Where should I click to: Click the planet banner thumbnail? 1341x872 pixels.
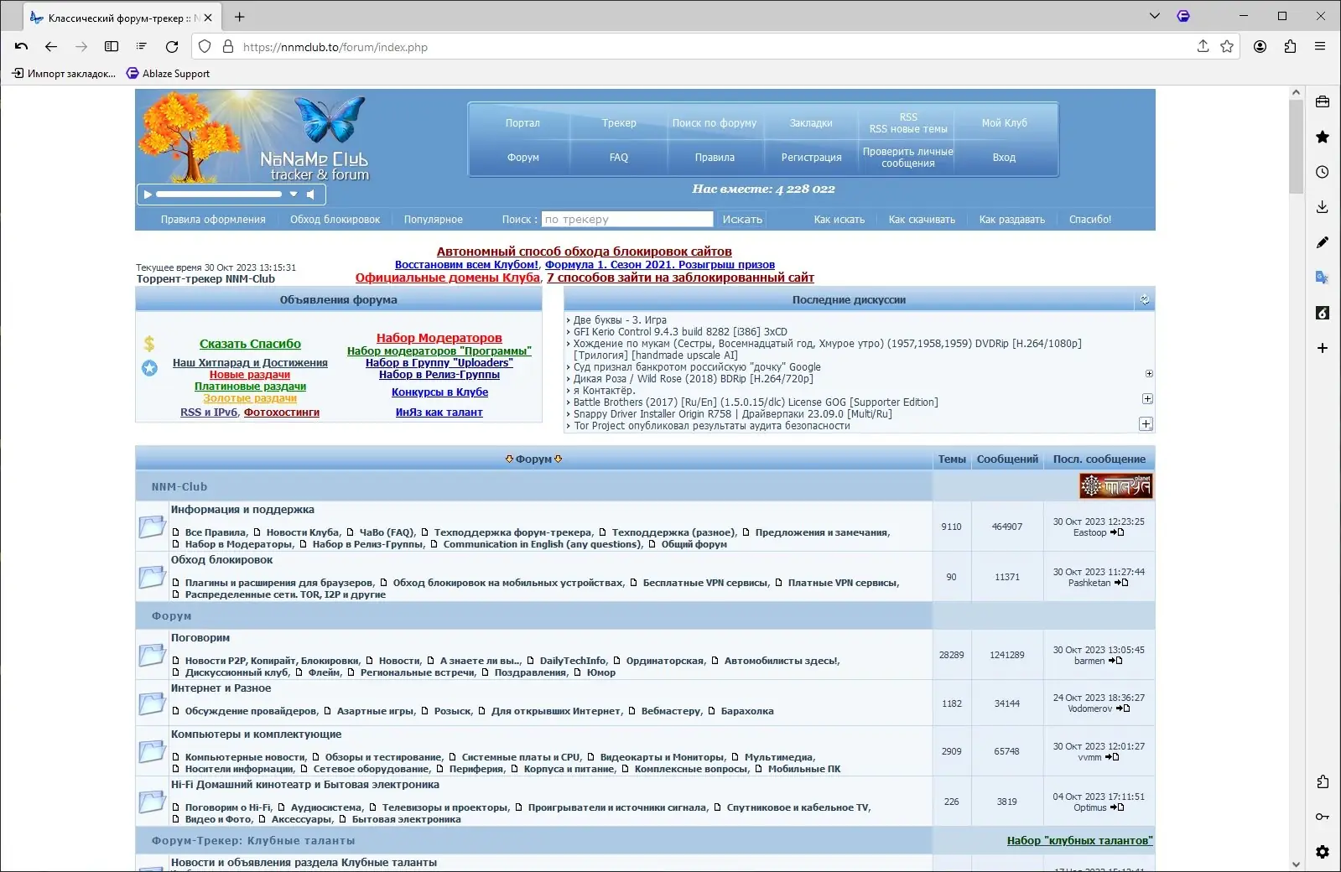pos(1115,486)
